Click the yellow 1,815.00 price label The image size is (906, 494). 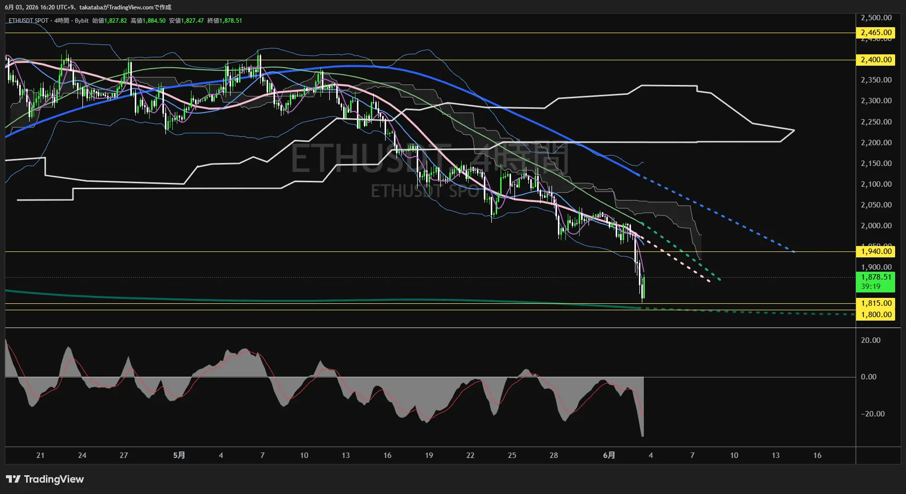(876, 303)
